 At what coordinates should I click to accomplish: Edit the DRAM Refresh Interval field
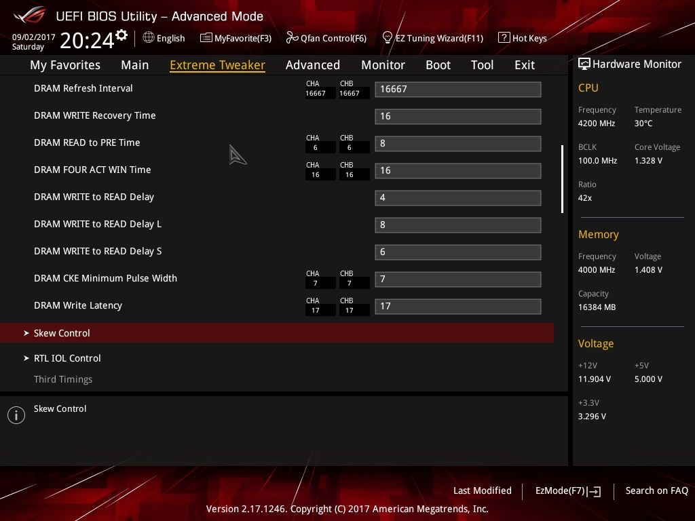[458, 89]
